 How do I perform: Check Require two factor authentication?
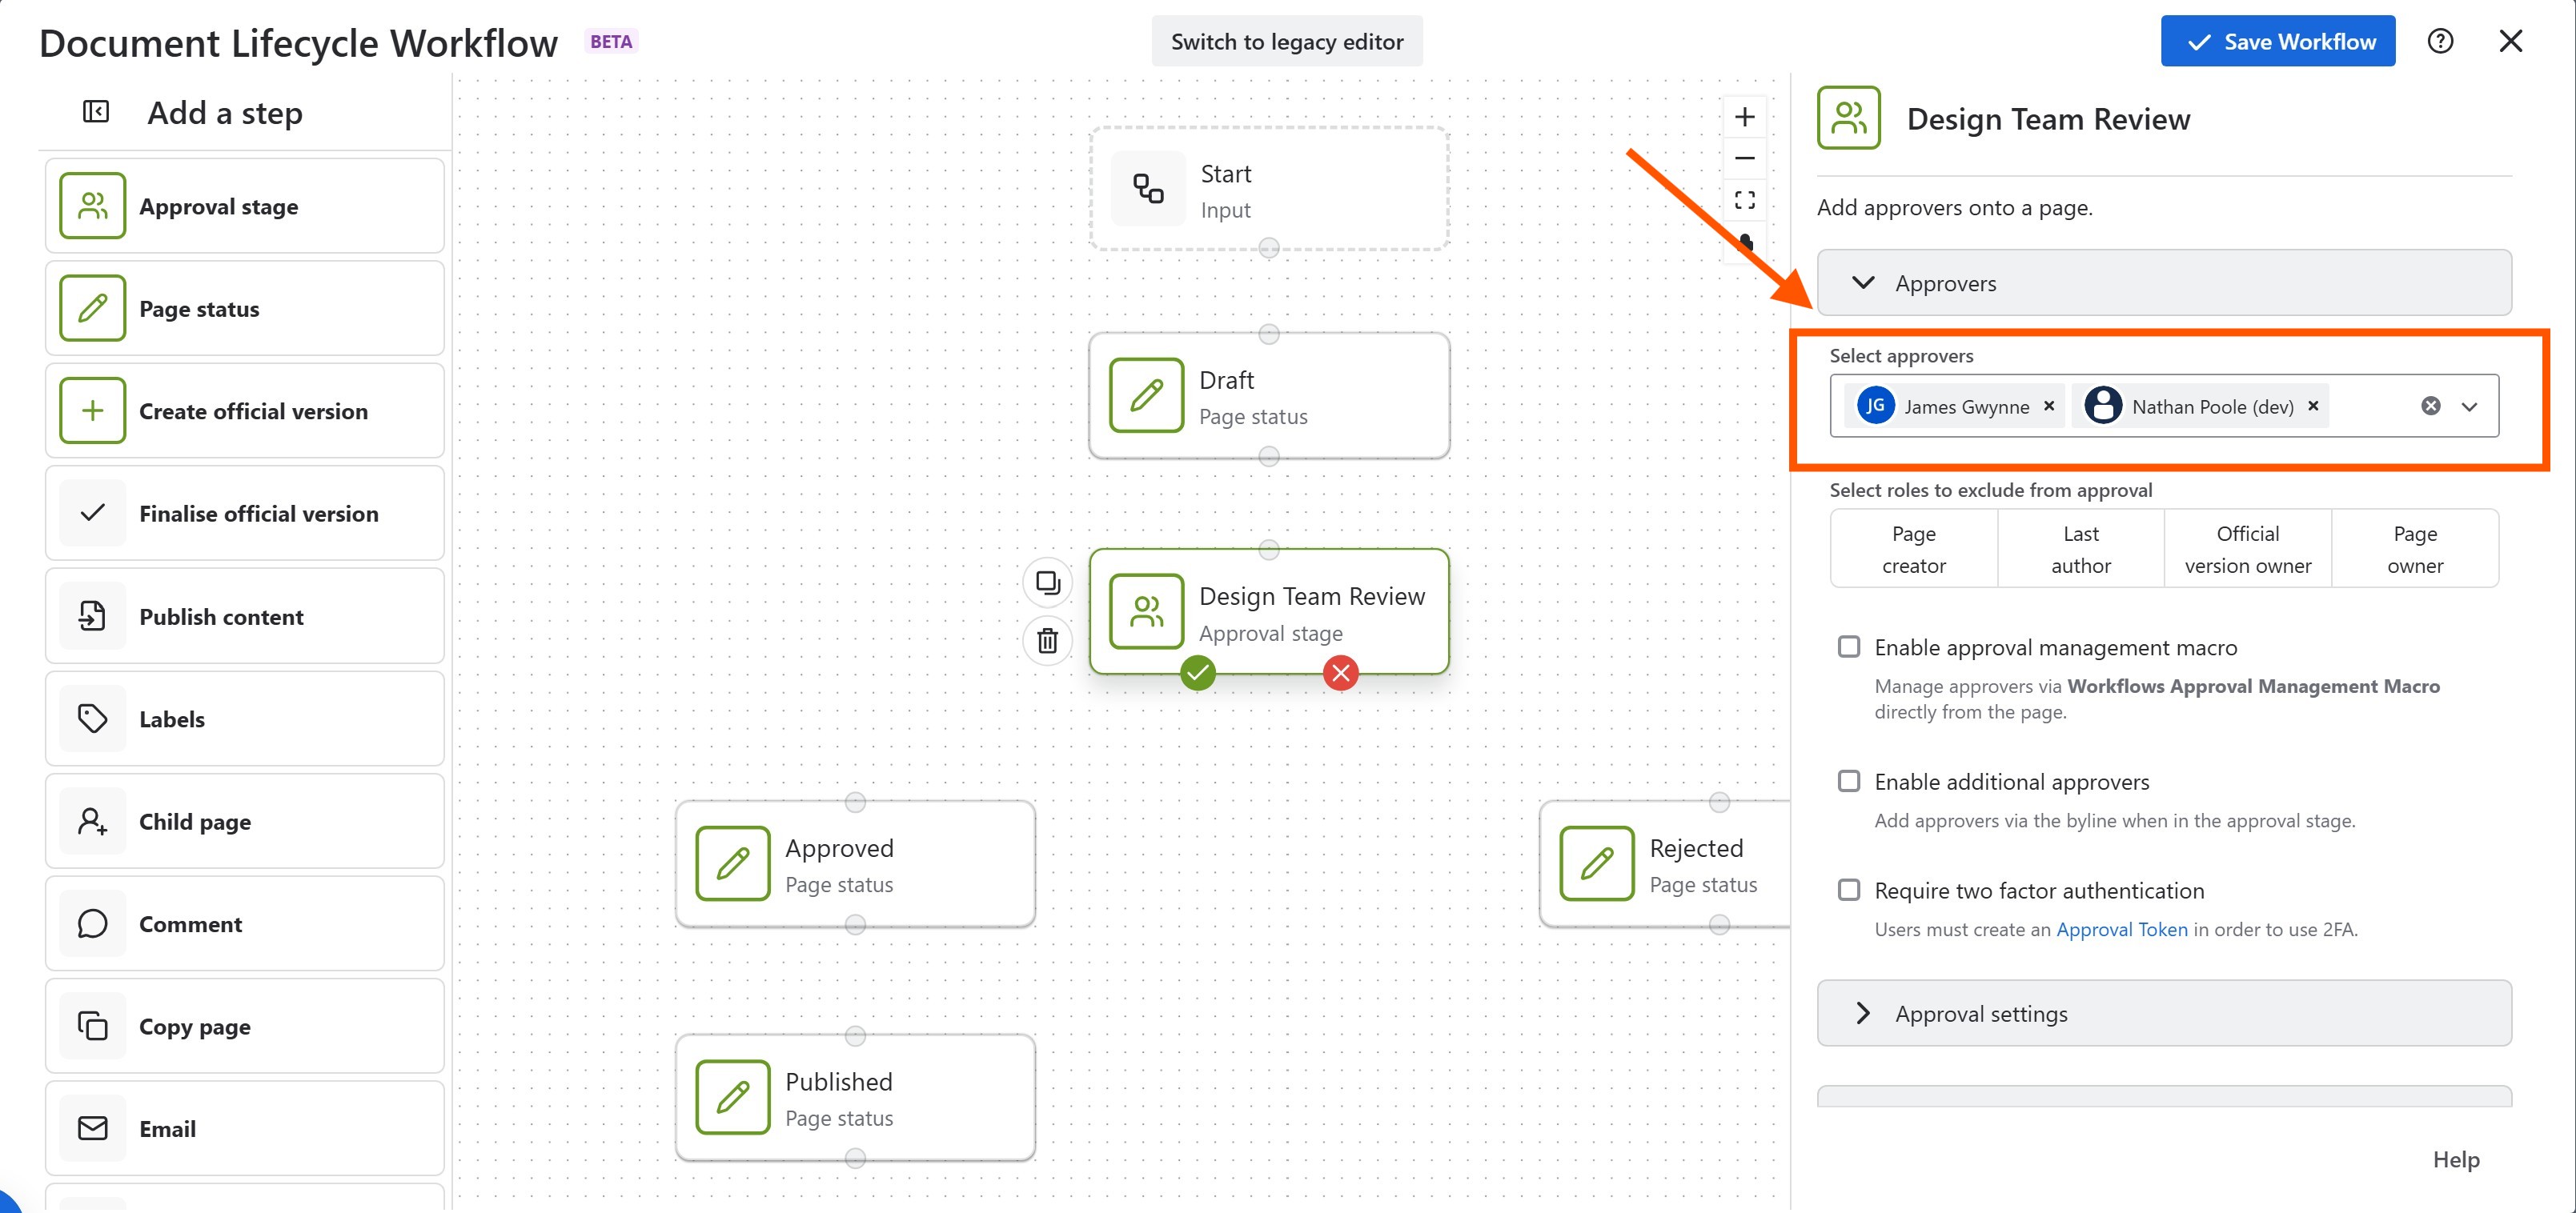[1849, 891]
